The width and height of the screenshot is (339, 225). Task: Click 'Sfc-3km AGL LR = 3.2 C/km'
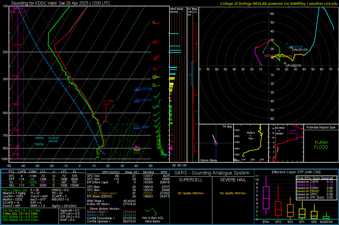[x=22, y=210]
